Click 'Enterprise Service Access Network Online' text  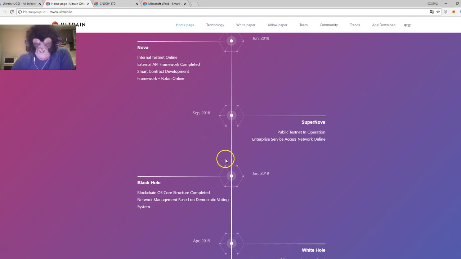point(288,139)
